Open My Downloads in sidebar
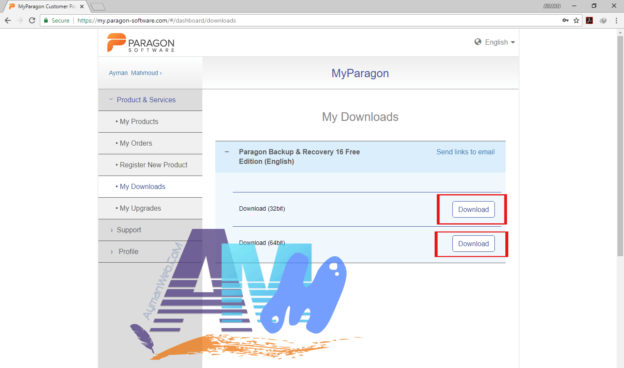This screenshot has height=368, width=624. tap(150, 186)
